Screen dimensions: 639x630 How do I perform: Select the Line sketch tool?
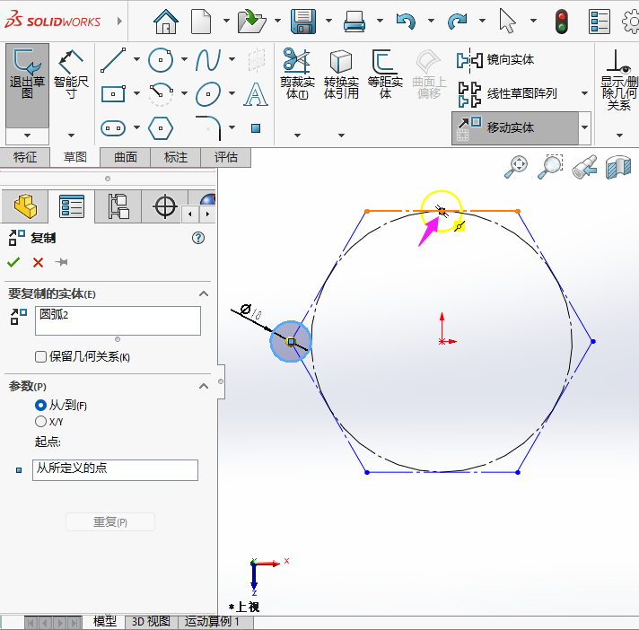tap(113, 60)
